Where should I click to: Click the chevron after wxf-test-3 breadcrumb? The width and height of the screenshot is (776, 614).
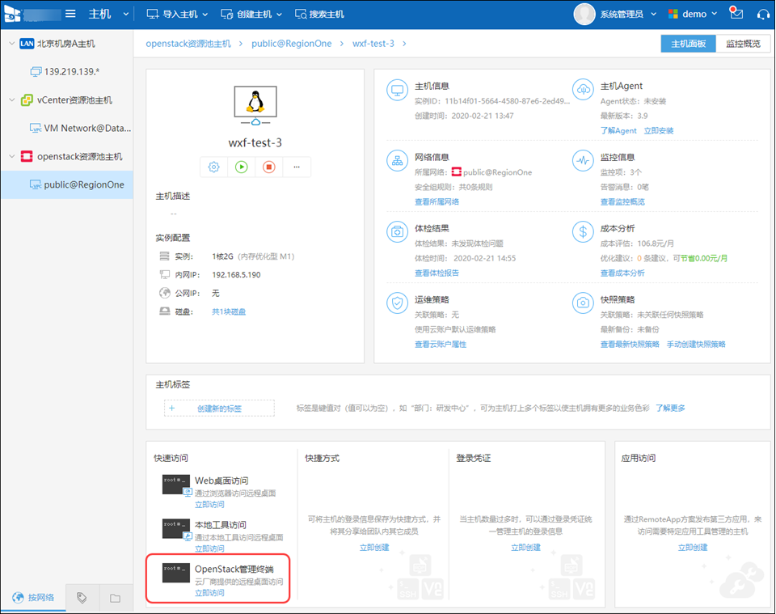(x=404, y=44)
